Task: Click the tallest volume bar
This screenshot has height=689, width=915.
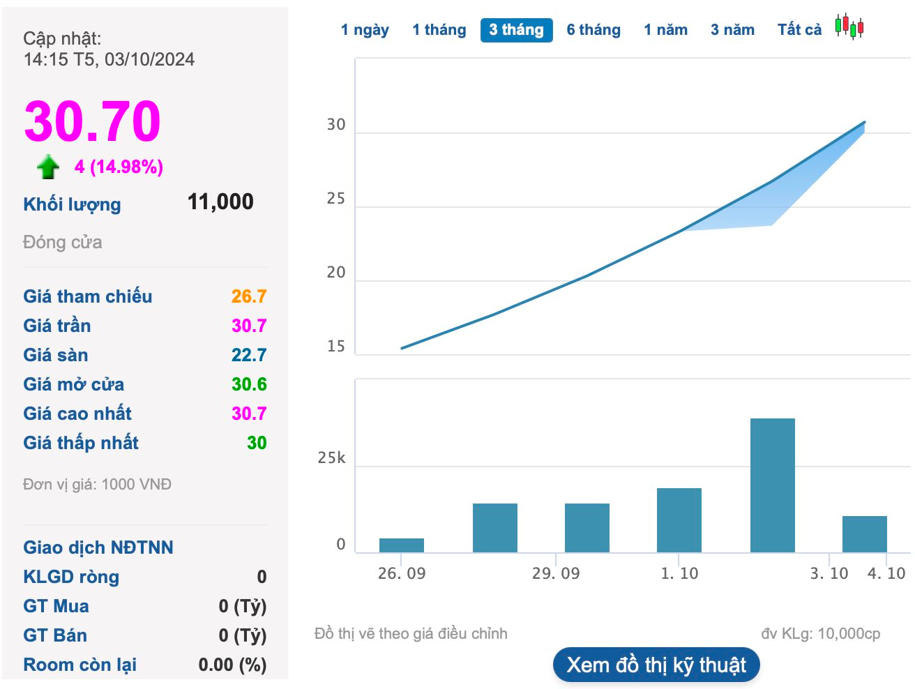Action: (x=772, y=485)
